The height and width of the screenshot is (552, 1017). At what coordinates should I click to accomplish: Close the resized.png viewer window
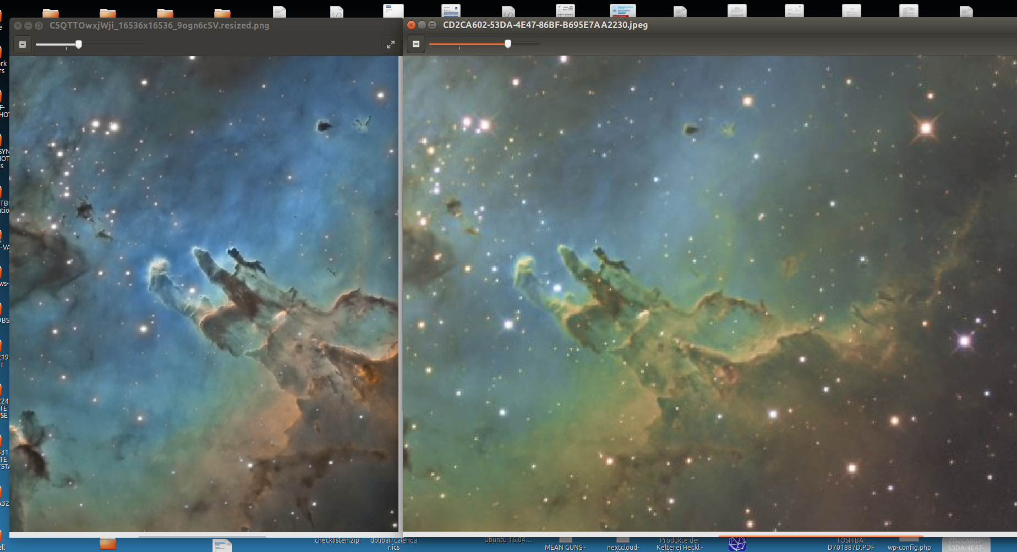pyautogui.click(x=18, y=25)
